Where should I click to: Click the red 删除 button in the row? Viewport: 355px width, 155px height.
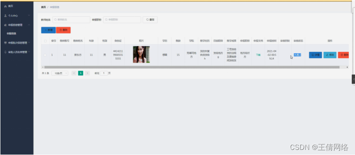(343, 55)
